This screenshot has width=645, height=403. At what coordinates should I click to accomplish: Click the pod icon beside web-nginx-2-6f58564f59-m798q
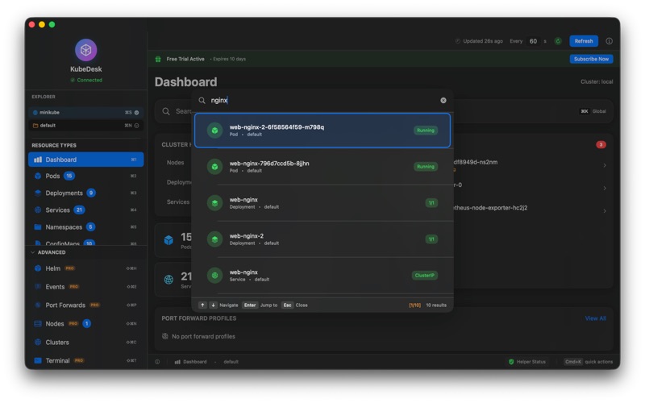[214, 131]
